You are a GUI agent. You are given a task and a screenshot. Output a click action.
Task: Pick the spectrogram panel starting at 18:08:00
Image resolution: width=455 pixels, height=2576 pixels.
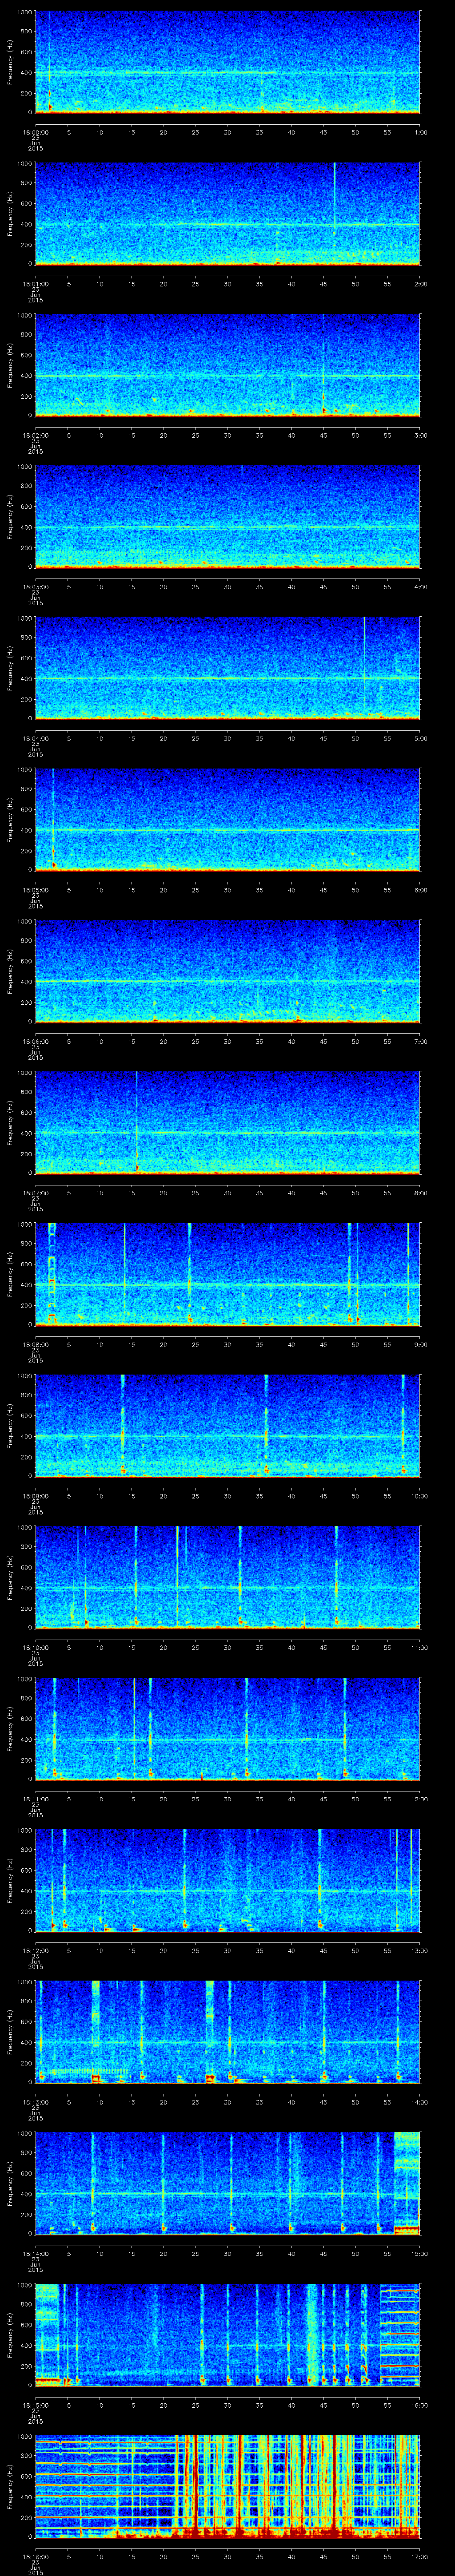click(x=228, y=1274)
